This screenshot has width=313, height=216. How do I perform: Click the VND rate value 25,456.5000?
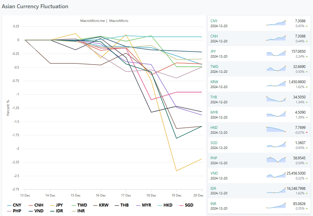296,173
